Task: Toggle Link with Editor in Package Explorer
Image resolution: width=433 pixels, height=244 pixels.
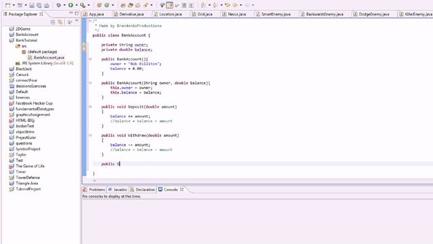Action: click(x=60, y=22)
